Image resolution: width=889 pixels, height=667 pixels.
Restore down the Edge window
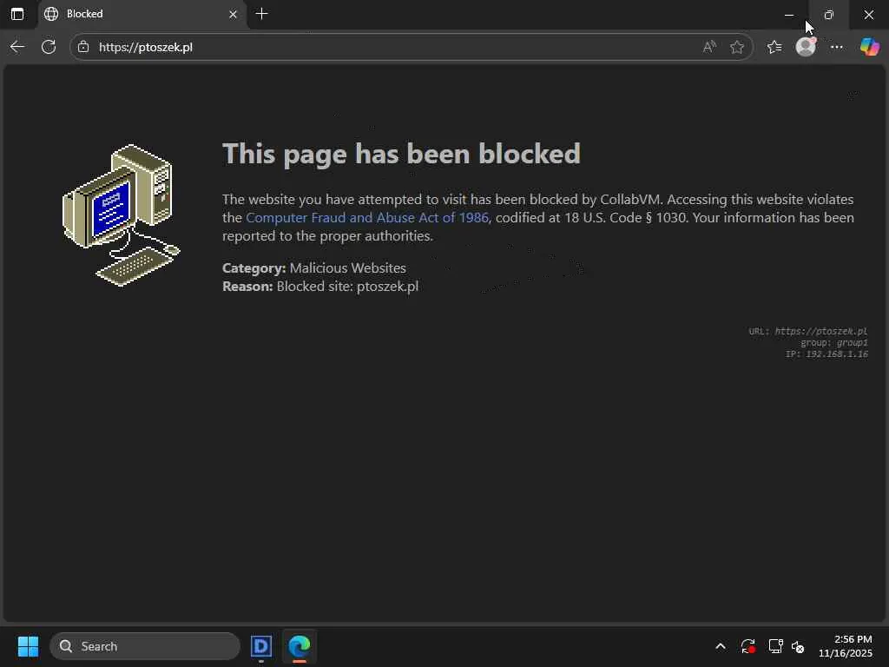[x=829, y=15]
